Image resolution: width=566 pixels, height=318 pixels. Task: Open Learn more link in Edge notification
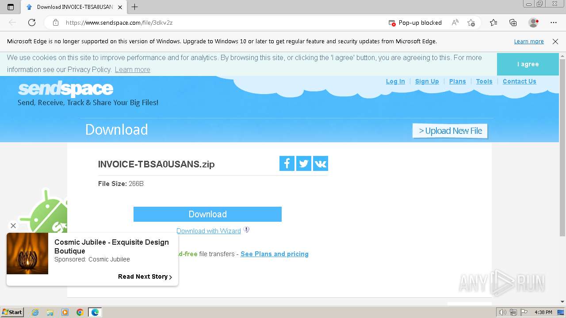[x=529, y=42]
